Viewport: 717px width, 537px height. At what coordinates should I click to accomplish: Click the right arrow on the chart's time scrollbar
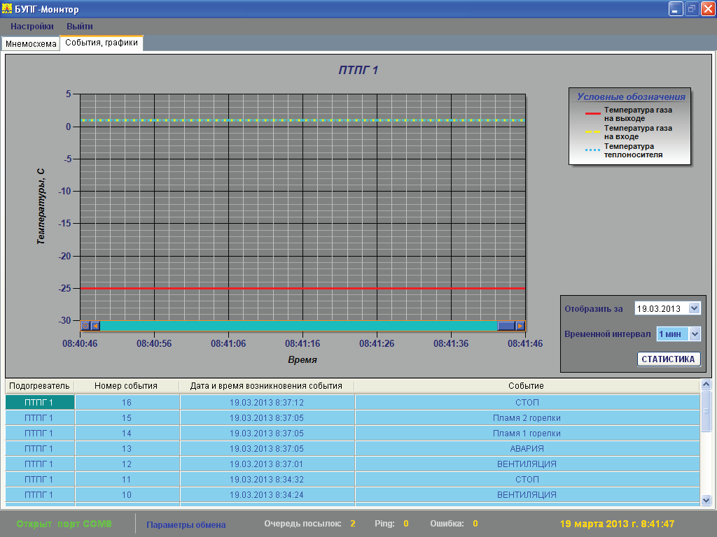tap(520, 326)
